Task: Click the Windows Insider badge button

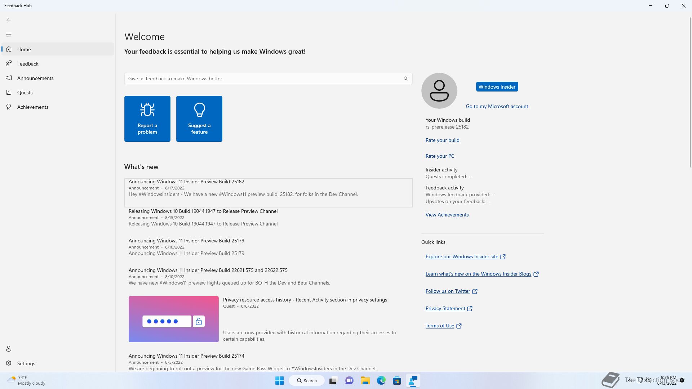Action: [x=497, y=87]
